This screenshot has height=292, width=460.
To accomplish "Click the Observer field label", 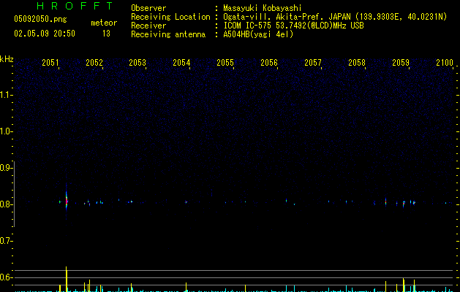I will click(148, 8).
